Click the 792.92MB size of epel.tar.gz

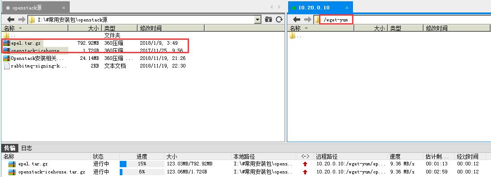pyautogui.click(x=88, y=43)
